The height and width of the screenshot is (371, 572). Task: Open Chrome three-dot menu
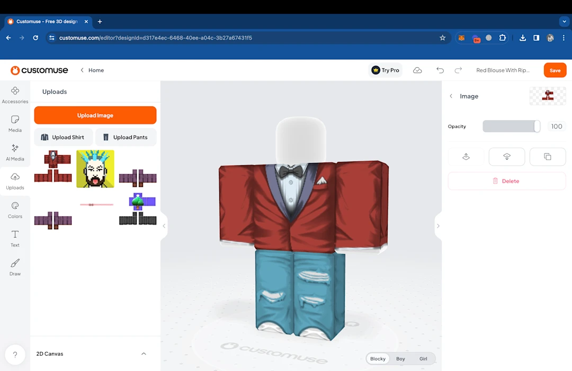(564, 38)
